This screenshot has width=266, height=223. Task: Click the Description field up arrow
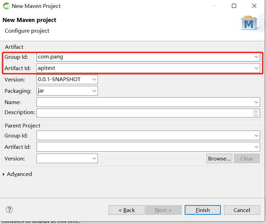pyautogui.click(x=256, y=111)
